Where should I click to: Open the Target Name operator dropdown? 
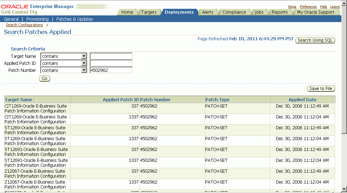[84, 56]
